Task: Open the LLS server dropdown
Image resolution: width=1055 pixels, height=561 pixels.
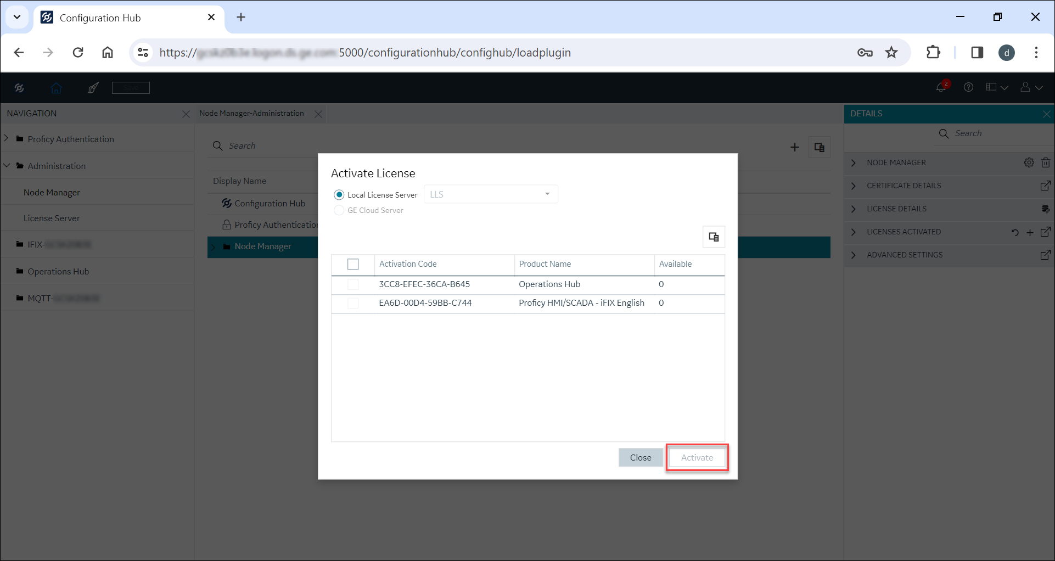Action: (x=491, y=194)
